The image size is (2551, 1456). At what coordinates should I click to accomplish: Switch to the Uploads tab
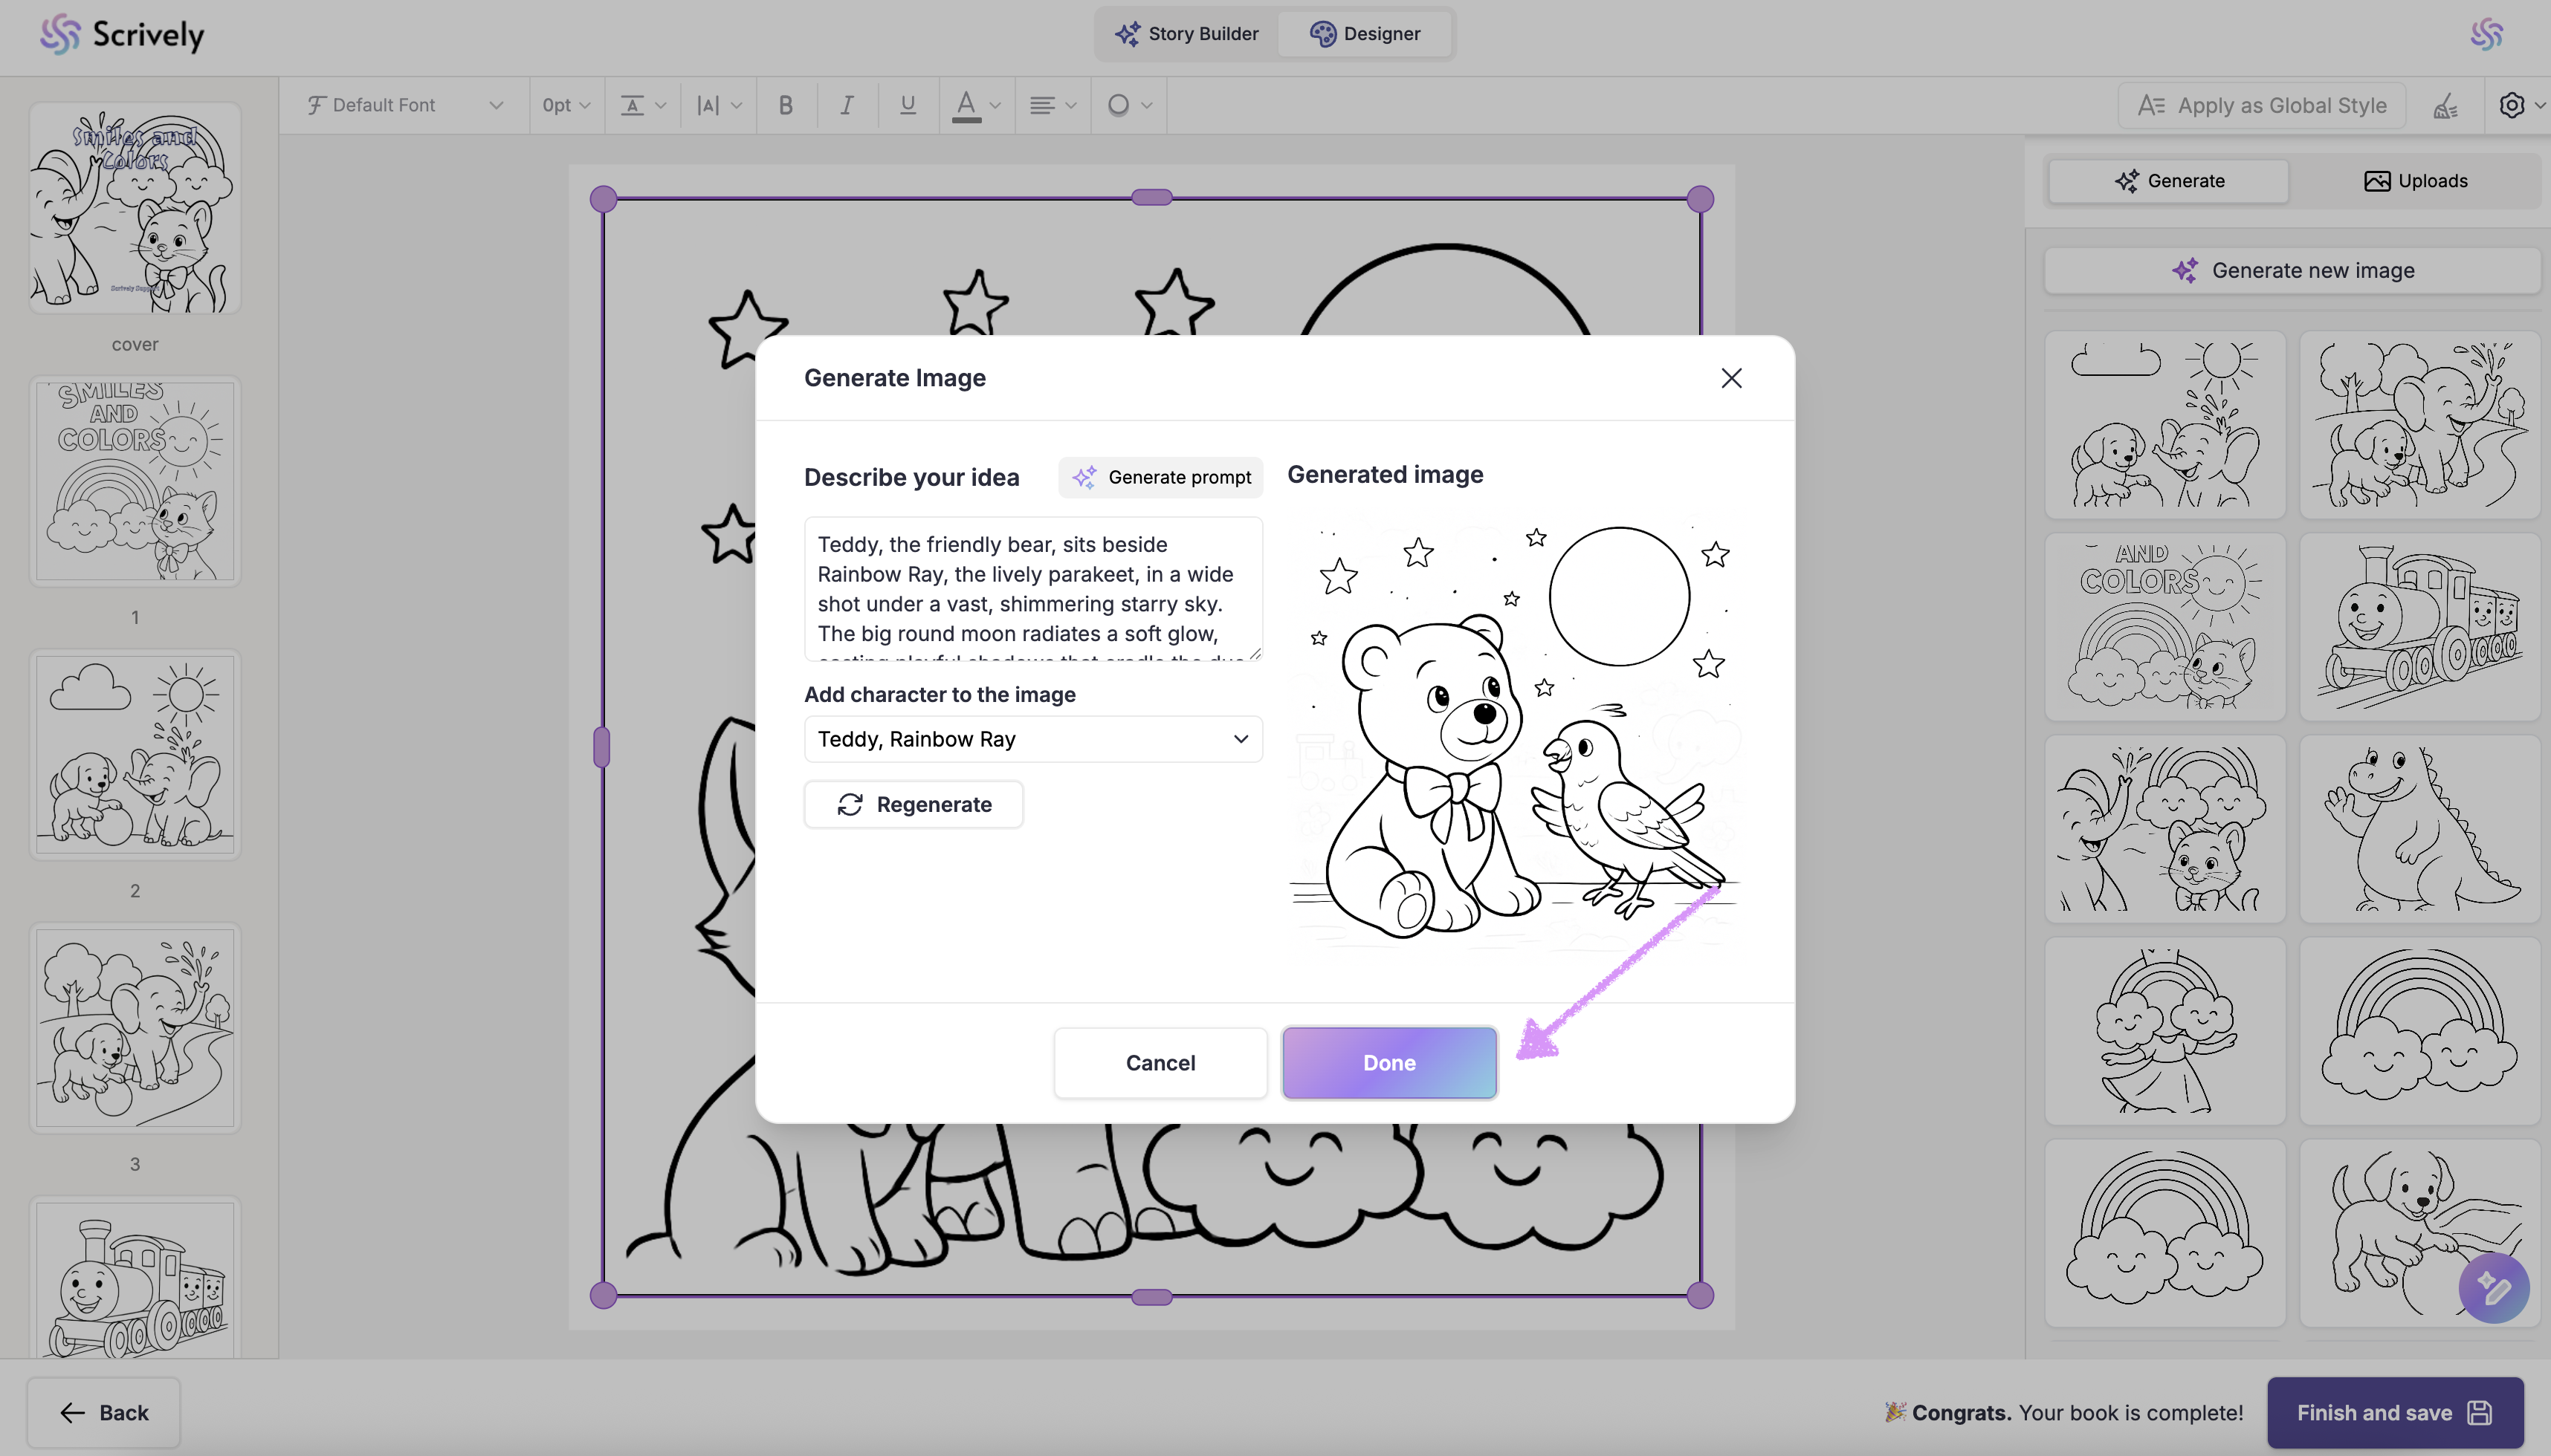coord(2415,181)
